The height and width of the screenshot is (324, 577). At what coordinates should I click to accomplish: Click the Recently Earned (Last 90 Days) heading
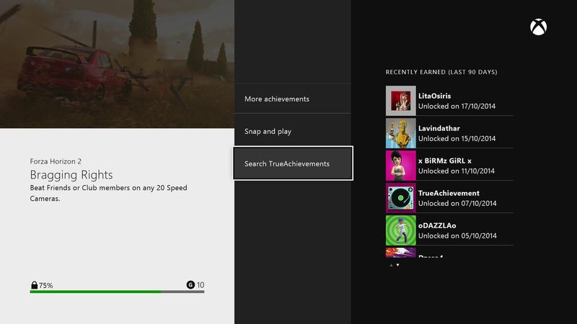click(441, 72)
